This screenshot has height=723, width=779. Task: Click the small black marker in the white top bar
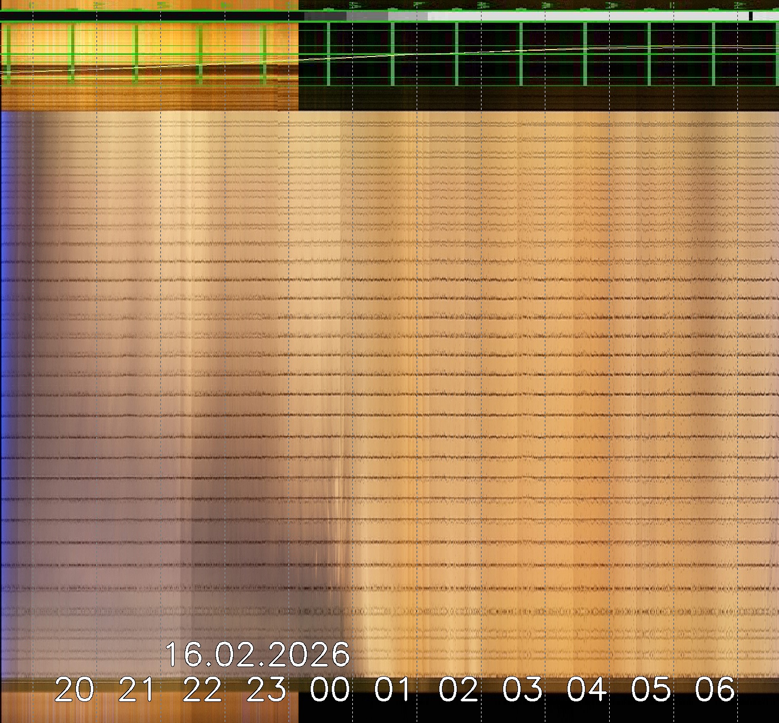751,16
